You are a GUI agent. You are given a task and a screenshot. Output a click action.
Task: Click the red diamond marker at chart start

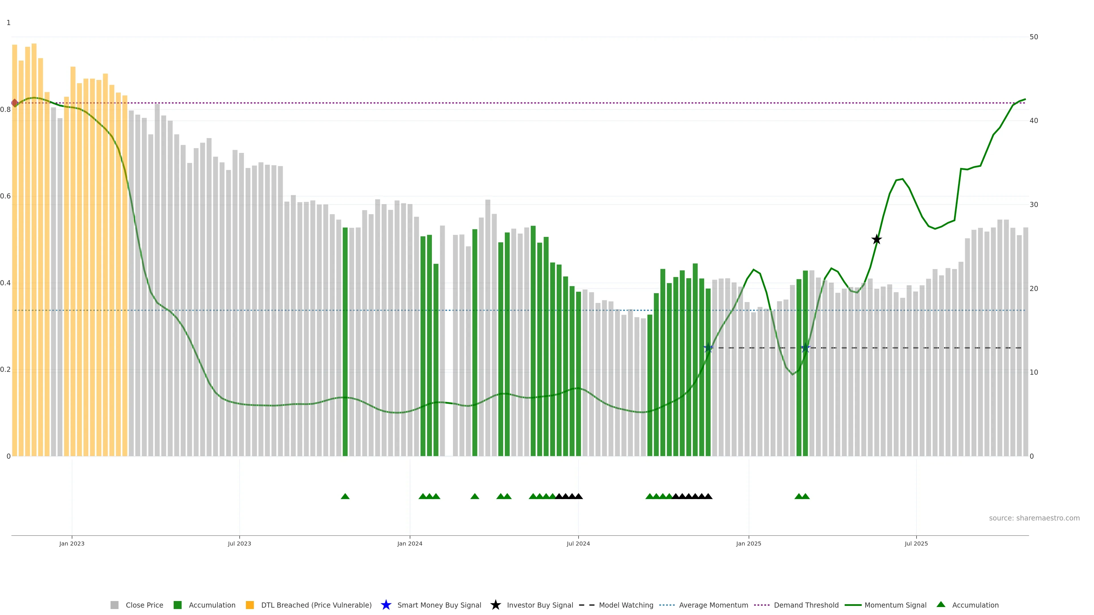click(15, 103)
